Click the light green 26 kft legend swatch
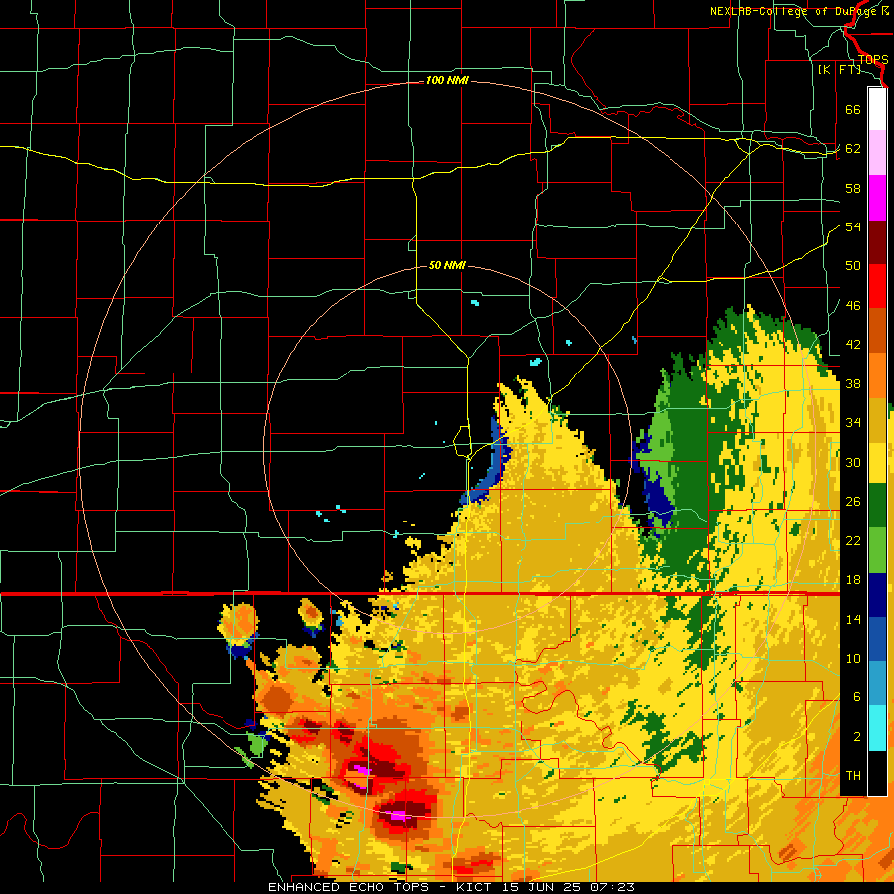This screenshot has width=894, height=894. (877, 550)
